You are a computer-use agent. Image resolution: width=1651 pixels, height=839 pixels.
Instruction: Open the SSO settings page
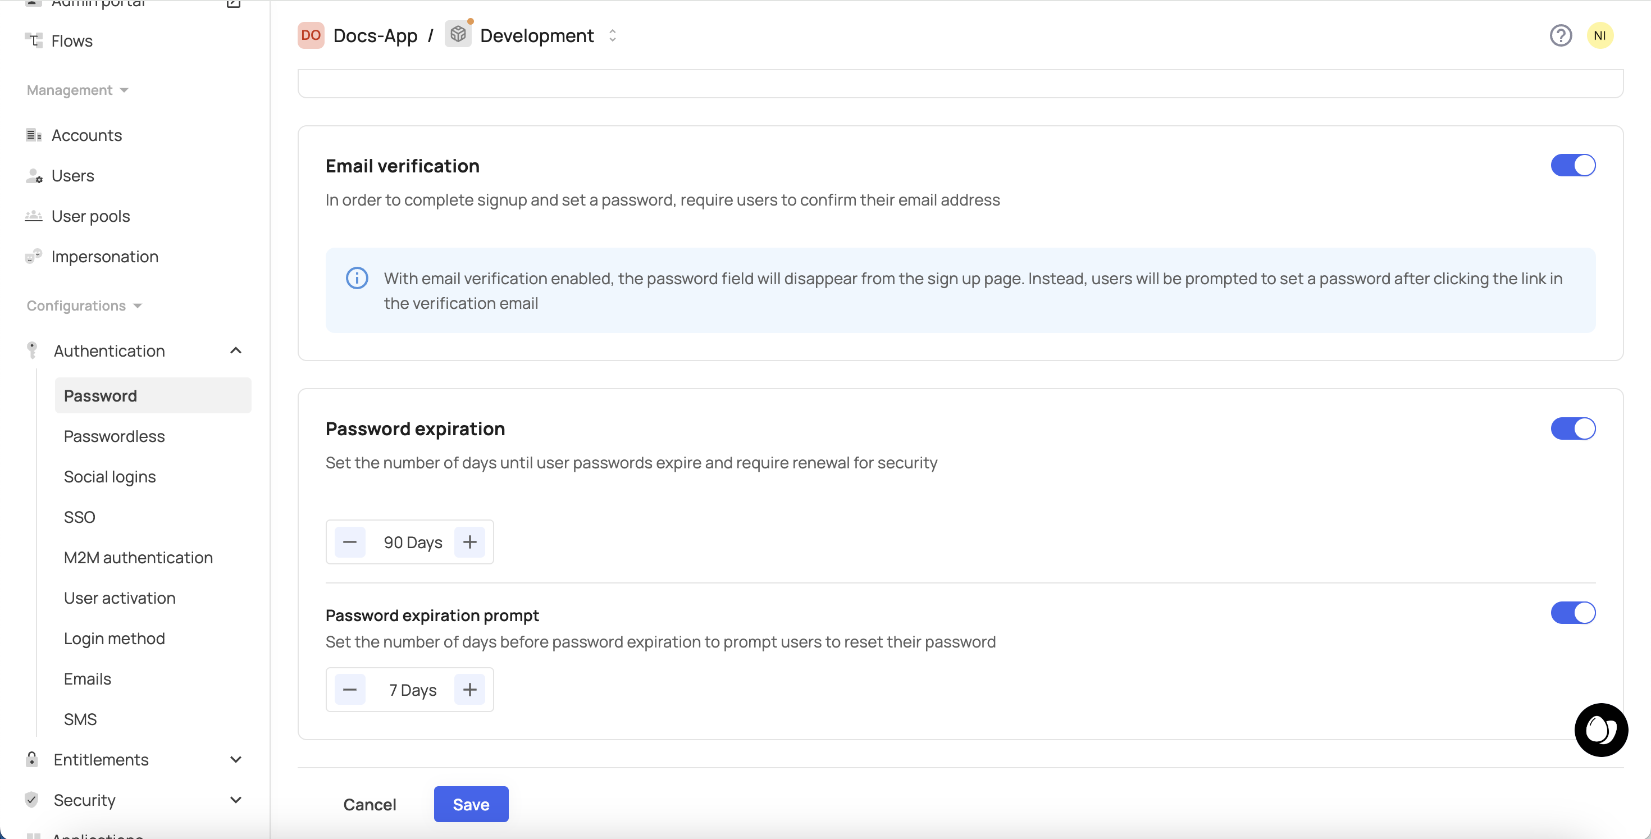point(80,517)
